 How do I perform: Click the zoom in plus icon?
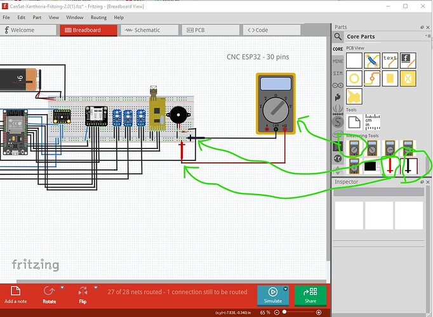pyautogui.click(x=318, y=313)
